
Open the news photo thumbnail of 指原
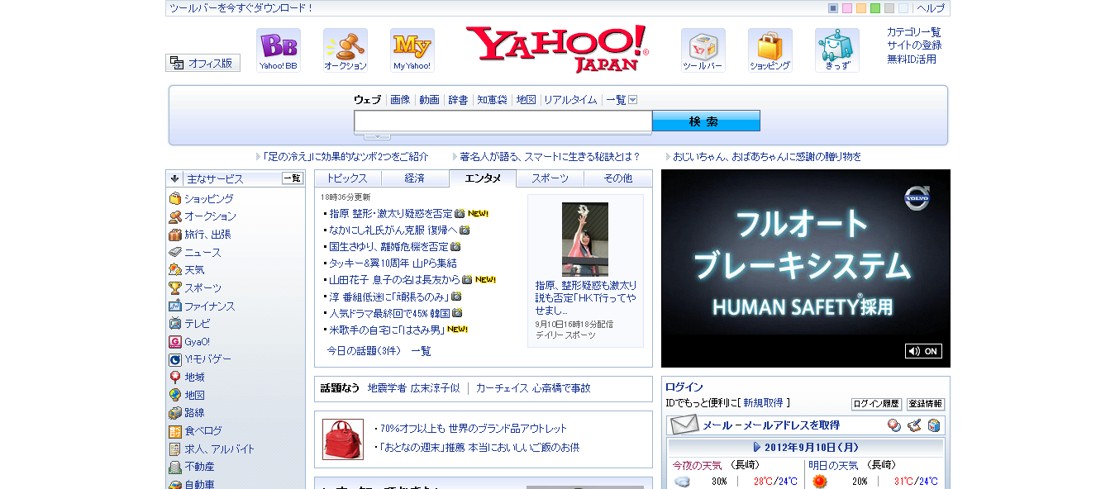click(x=585, y=240)
